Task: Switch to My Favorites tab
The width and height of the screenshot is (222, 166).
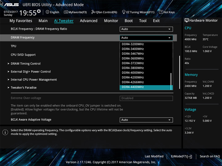Action: pos(21,21)
